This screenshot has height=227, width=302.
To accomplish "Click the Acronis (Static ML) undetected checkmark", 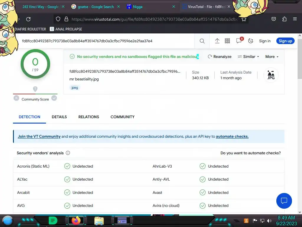I will 67,166.
